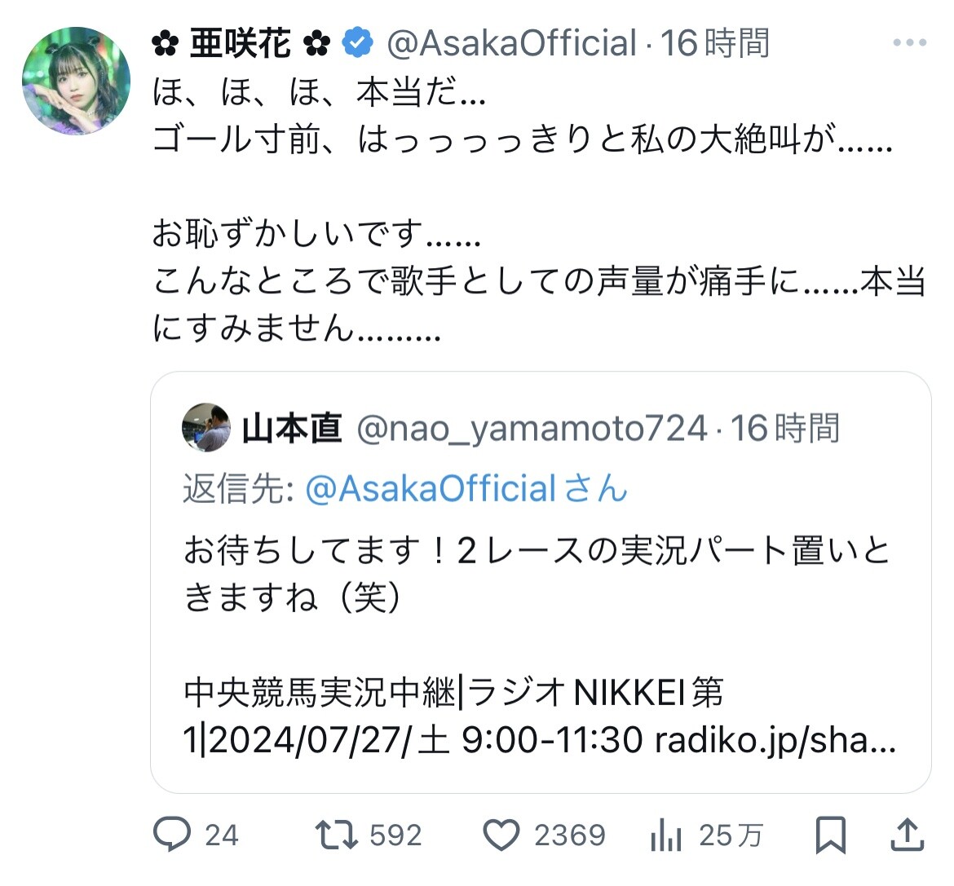Open 山本直's small profile picture
The image size is (954, 886).
206,428
